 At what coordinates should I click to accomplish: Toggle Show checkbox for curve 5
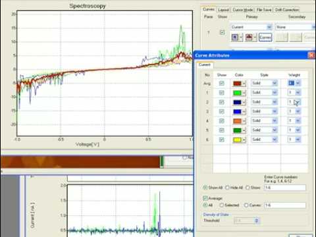pos(222,130)
